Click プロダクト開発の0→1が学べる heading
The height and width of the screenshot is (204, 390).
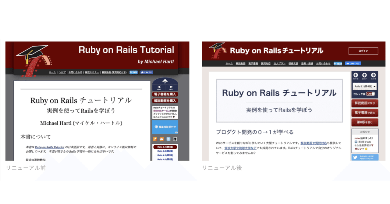[x=255, y=132]
